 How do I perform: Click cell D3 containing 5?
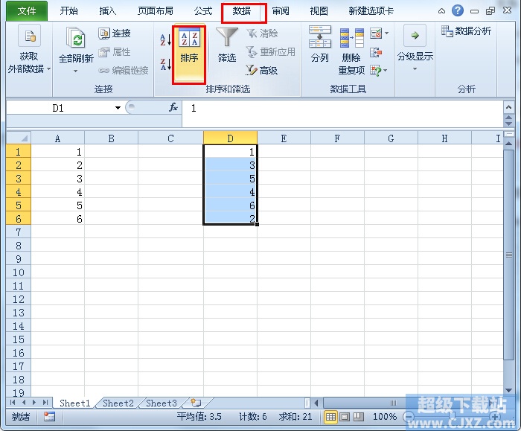(x=230, y=179)
